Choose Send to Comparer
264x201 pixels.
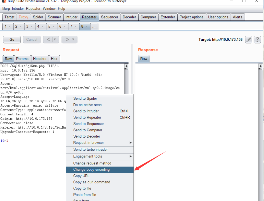[100, 130]
